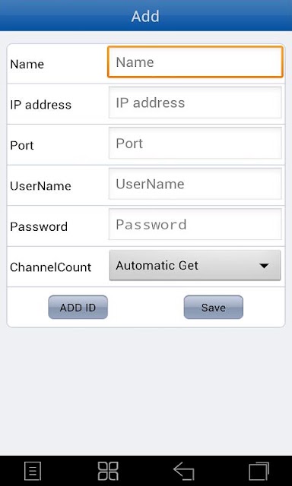Click the Add title header

(x=145, y=16)
